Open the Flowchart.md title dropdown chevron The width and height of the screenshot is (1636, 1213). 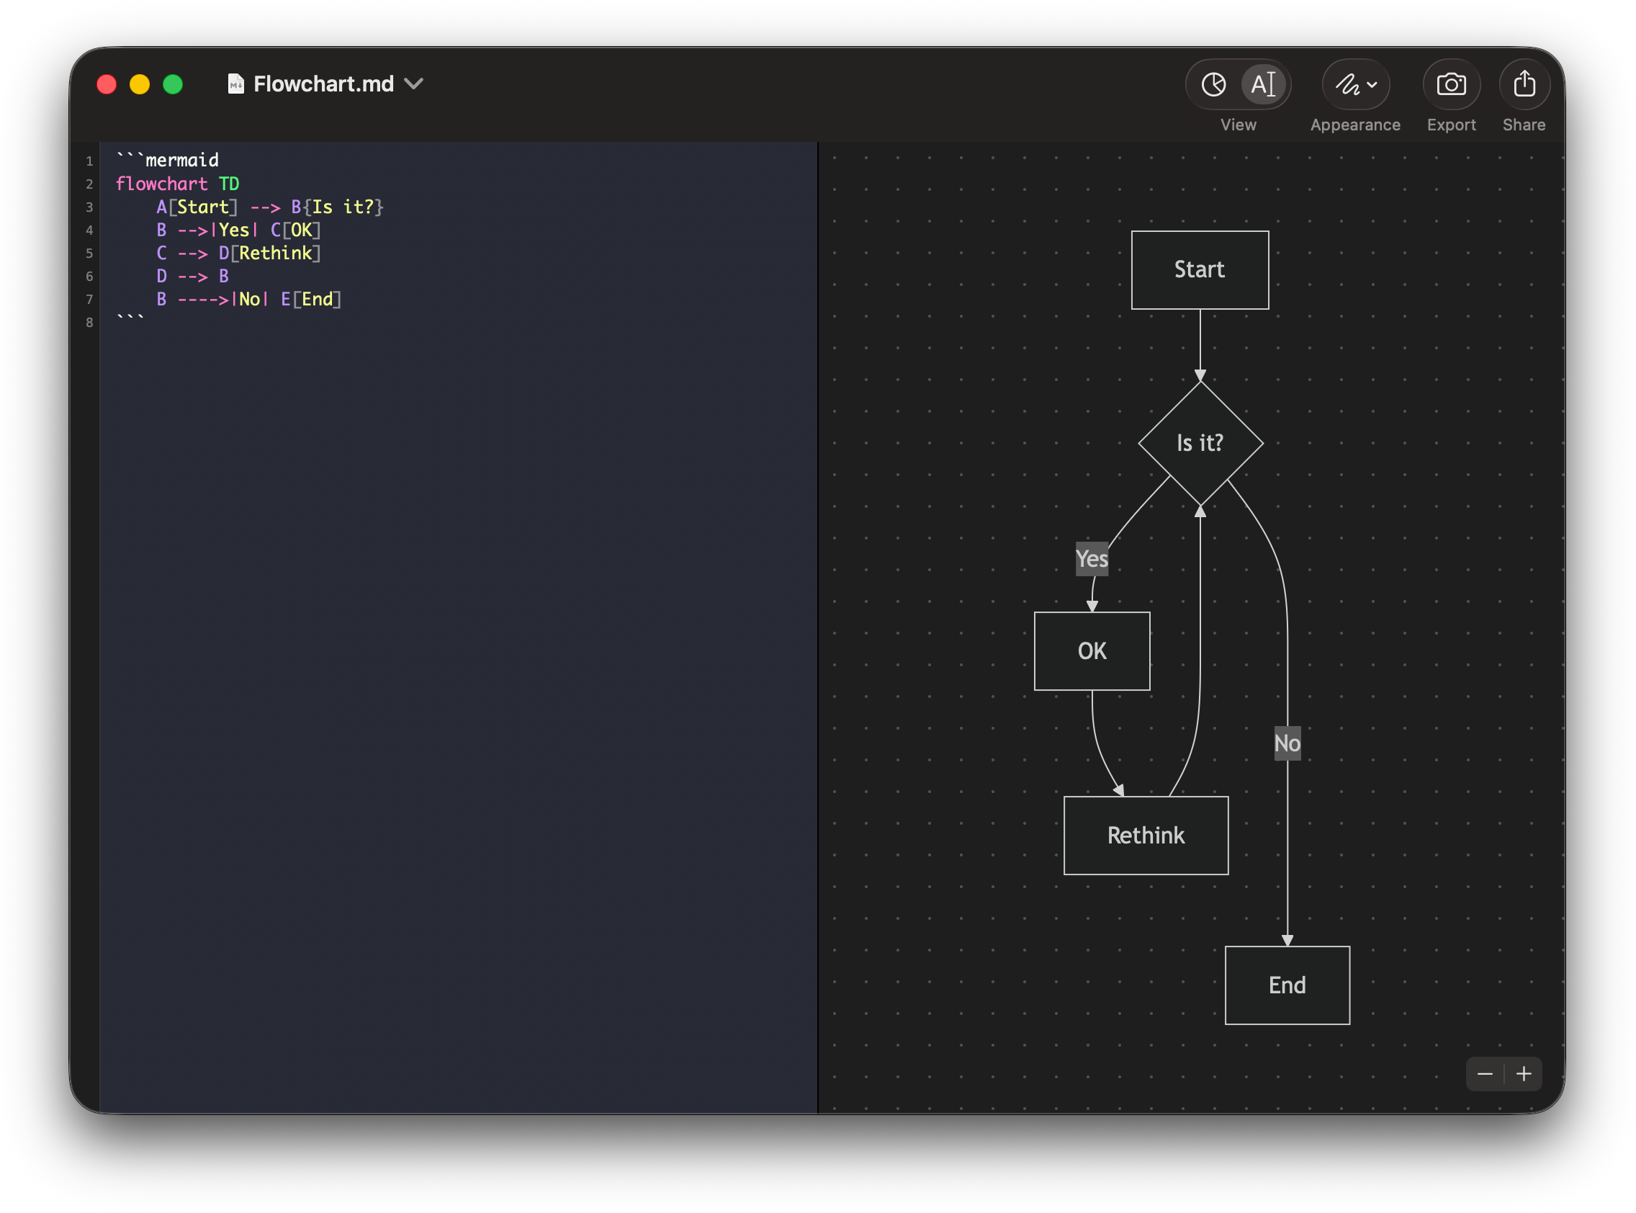pos(414,84)
